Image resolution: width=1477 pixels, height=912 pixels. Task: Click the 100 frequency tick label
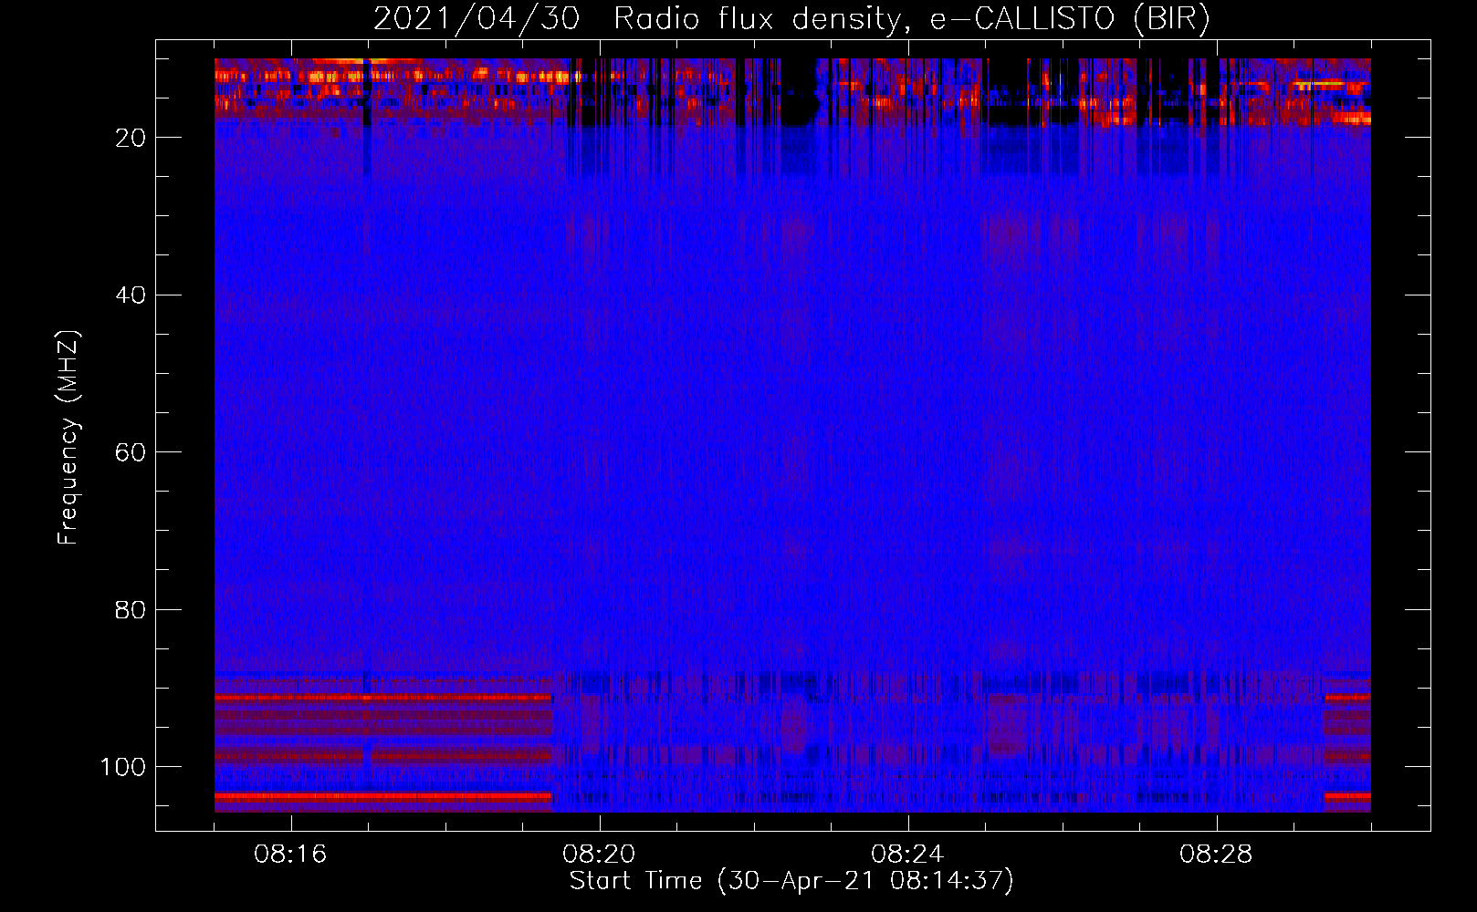pos(123,767)
